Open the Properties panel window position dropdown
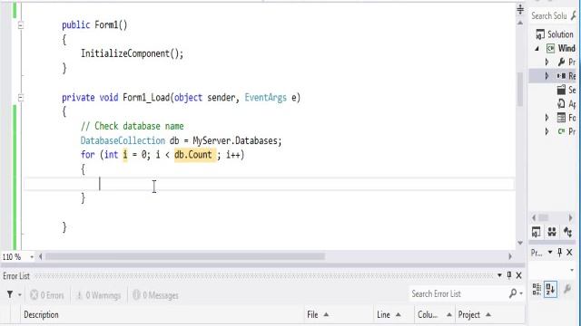581x326 pixels. pyautogui.click(x=550, y=253)
